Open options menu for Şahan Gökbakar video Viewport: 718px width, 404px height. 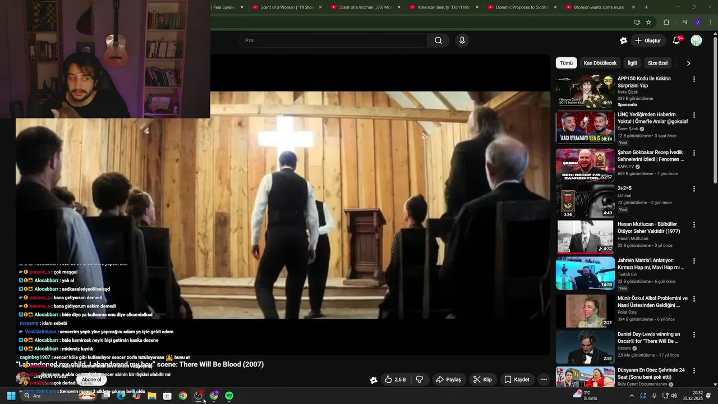point(694,153)
